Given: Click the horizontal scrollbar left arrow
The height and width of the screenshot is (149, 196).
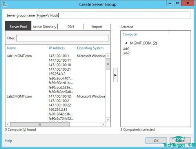Looking at the screenshot, I should (8, 124).
